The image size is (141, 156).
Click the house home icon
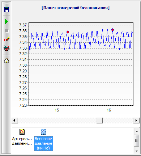pyautogui.click(x=7, y=60)
